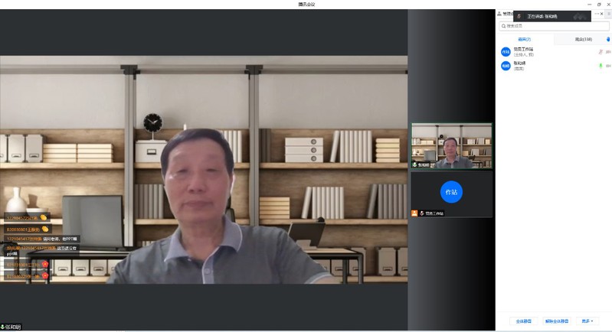The width and height of the screenshot is (612, 332).
Task: Switch to the 嘉宾 (guests) tab
Action: click(524, 39)
